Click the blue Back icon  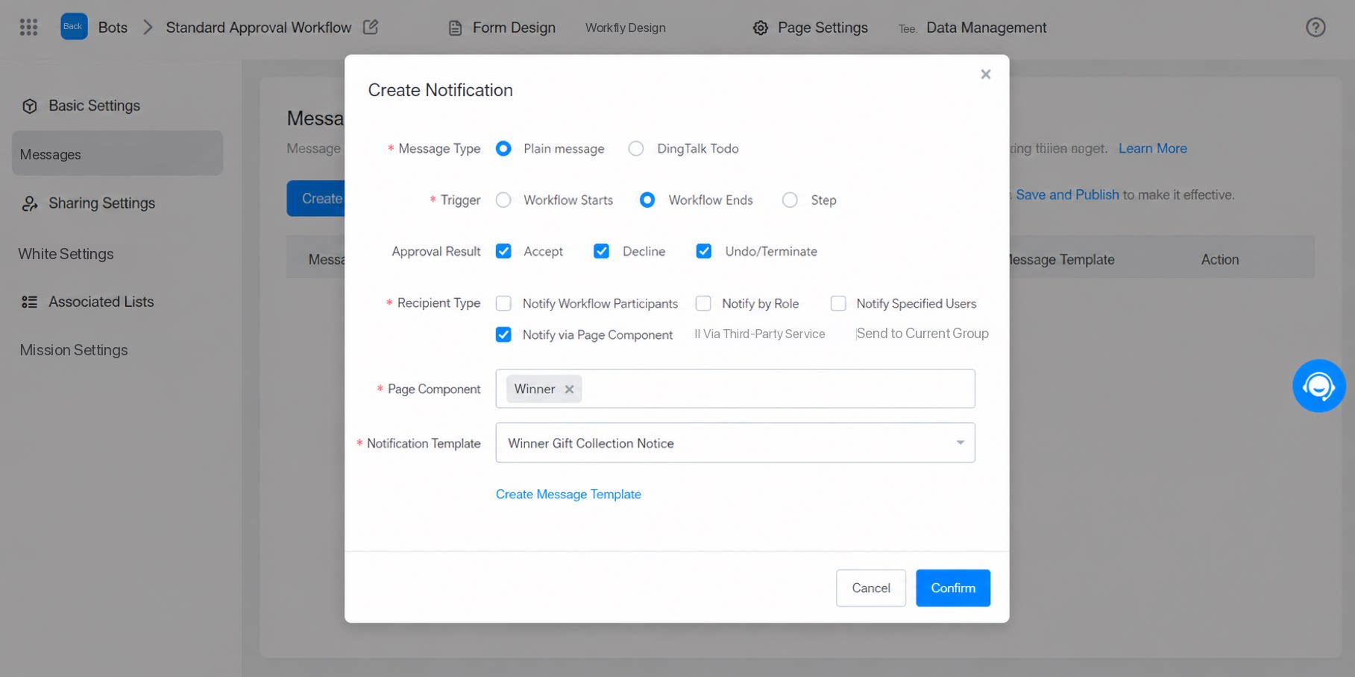pyautogui.click(x=73, y=27)
